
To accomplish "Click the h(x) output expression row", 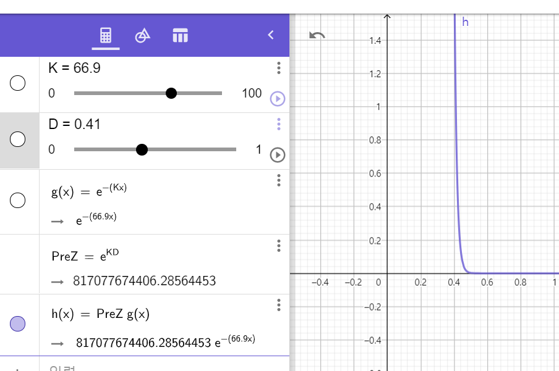I will [166, 341].
